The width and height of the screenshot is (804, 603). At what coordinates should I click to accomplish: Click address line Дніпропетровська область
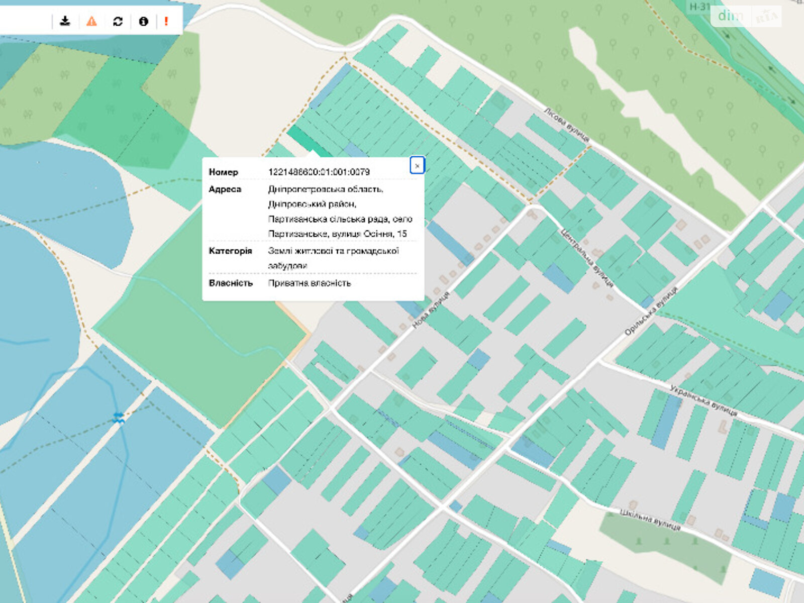point(326,189)
